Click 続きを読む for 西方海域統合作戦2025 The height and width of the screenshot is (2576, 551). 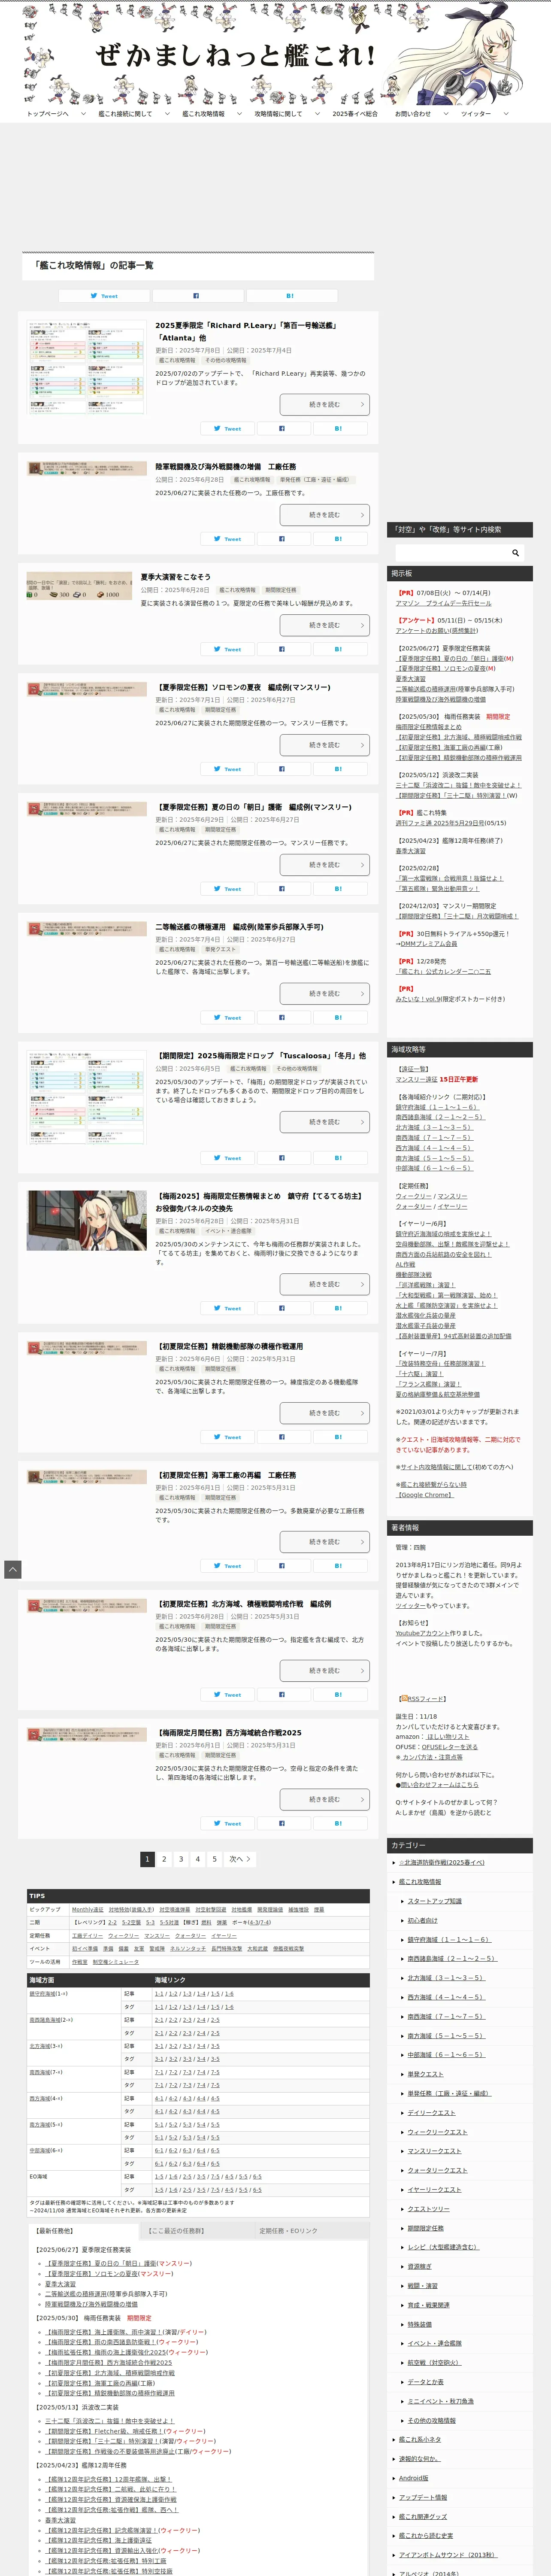click(324, 1799)
